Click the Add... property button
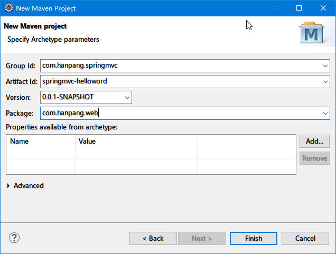 pyautogui.click(x=314, y=141)
